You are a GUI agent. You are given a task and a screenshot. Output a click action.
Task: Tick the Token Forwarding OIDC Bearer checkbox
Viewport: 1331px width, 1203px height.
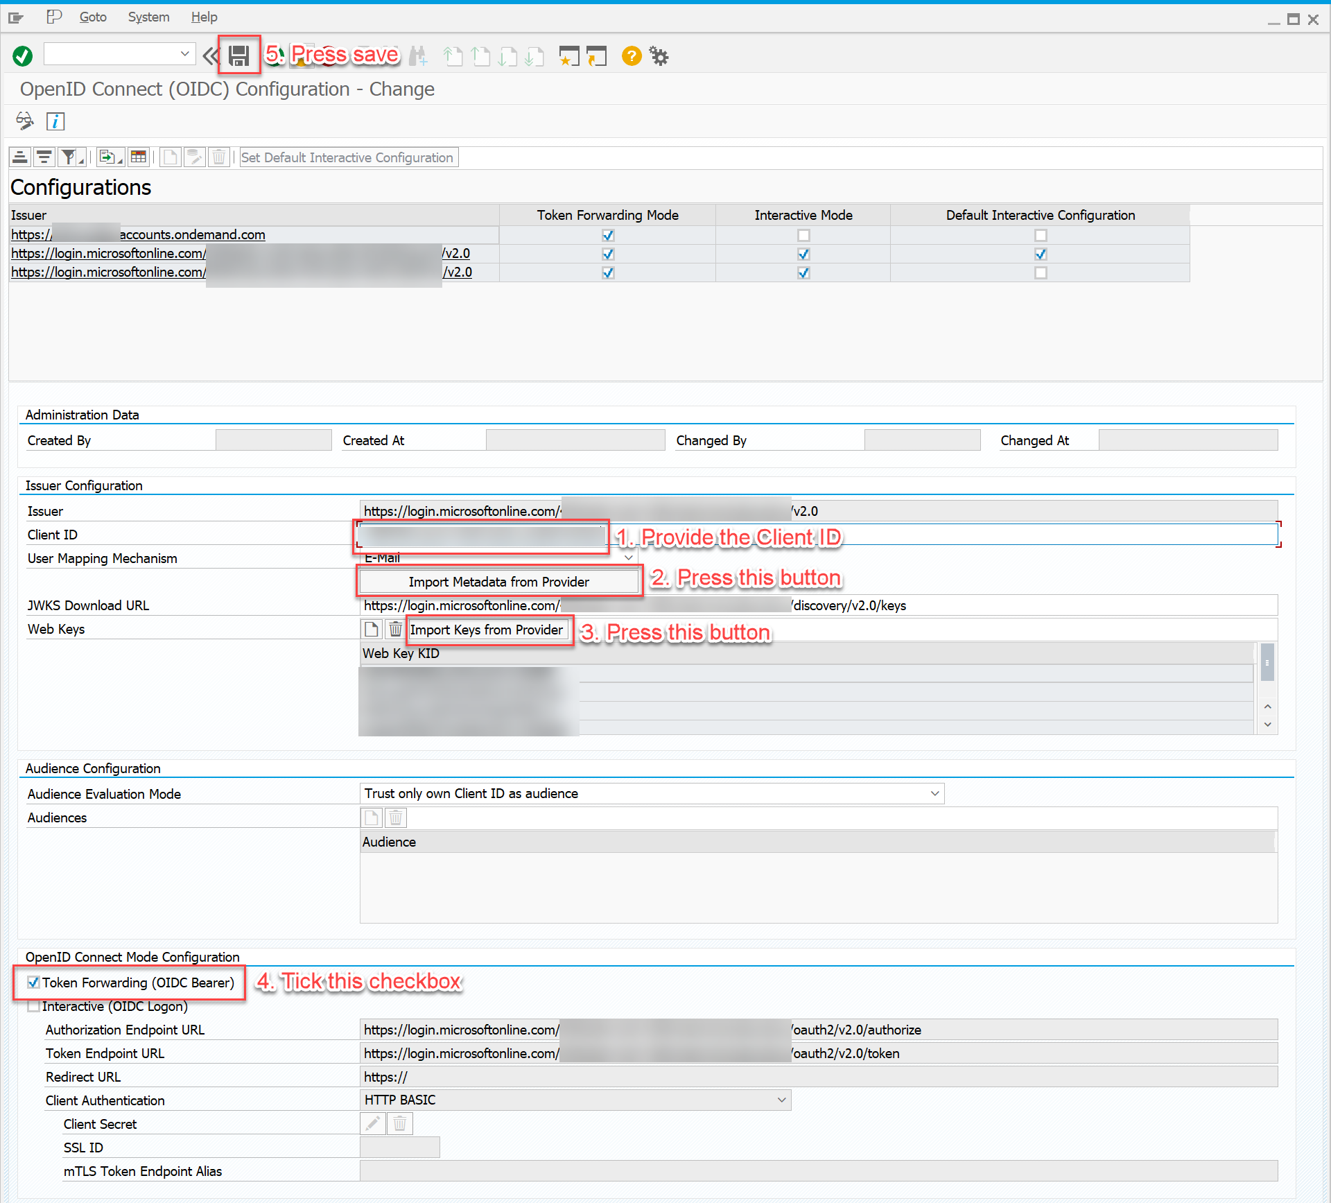coord(31,980)
